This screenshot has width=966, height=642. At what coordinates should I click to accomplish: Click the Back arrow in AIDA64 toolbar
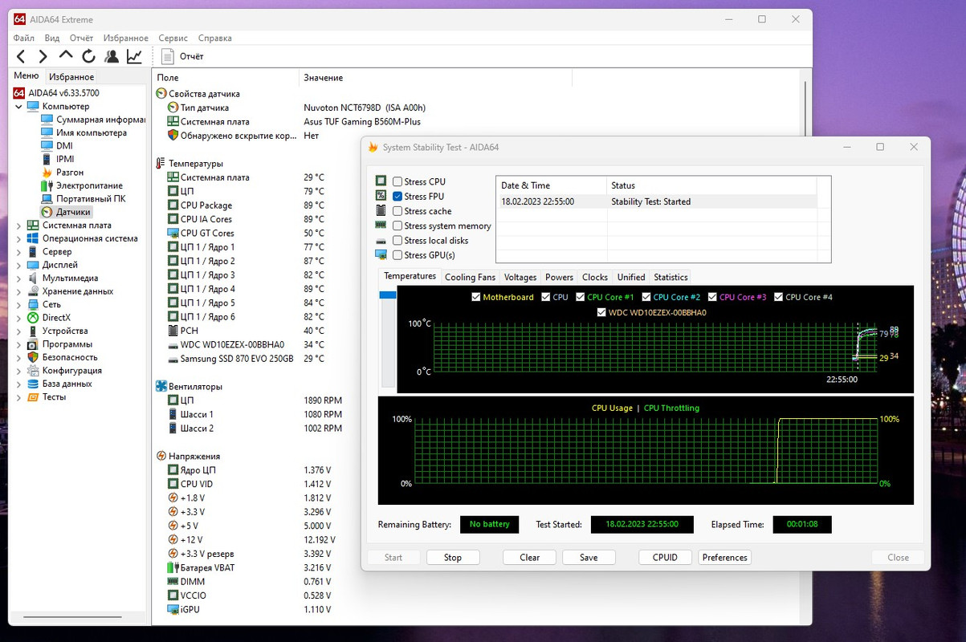click(21, 56)
